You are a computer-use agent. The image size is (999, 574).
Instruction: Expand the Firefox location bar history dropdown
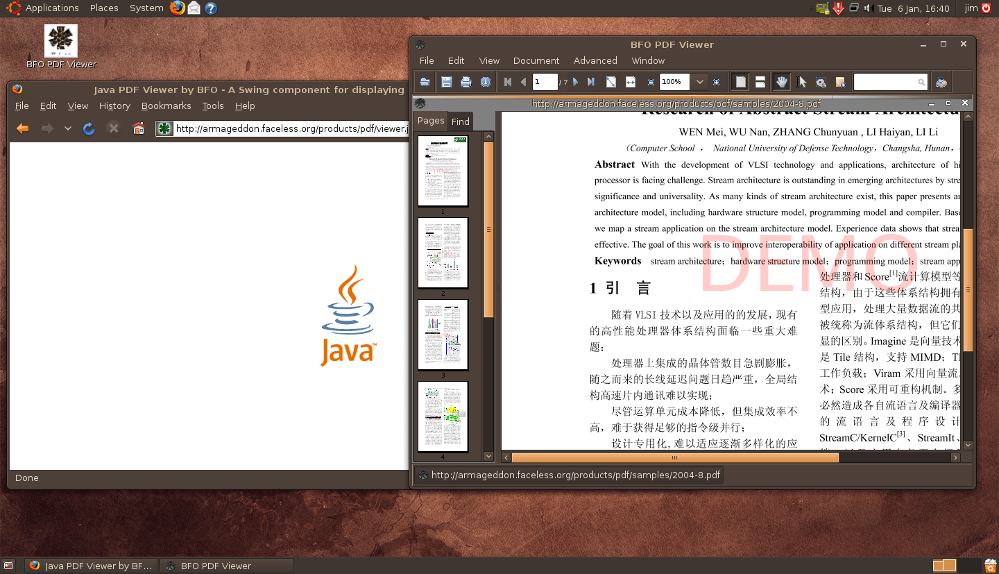[67, 128]
